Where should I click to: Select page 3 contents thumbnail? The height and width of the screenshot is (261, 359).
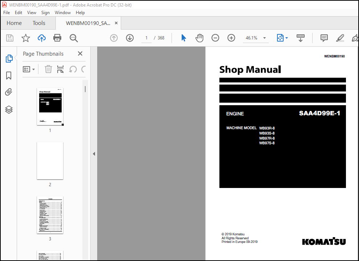click(x=50, y=215)
